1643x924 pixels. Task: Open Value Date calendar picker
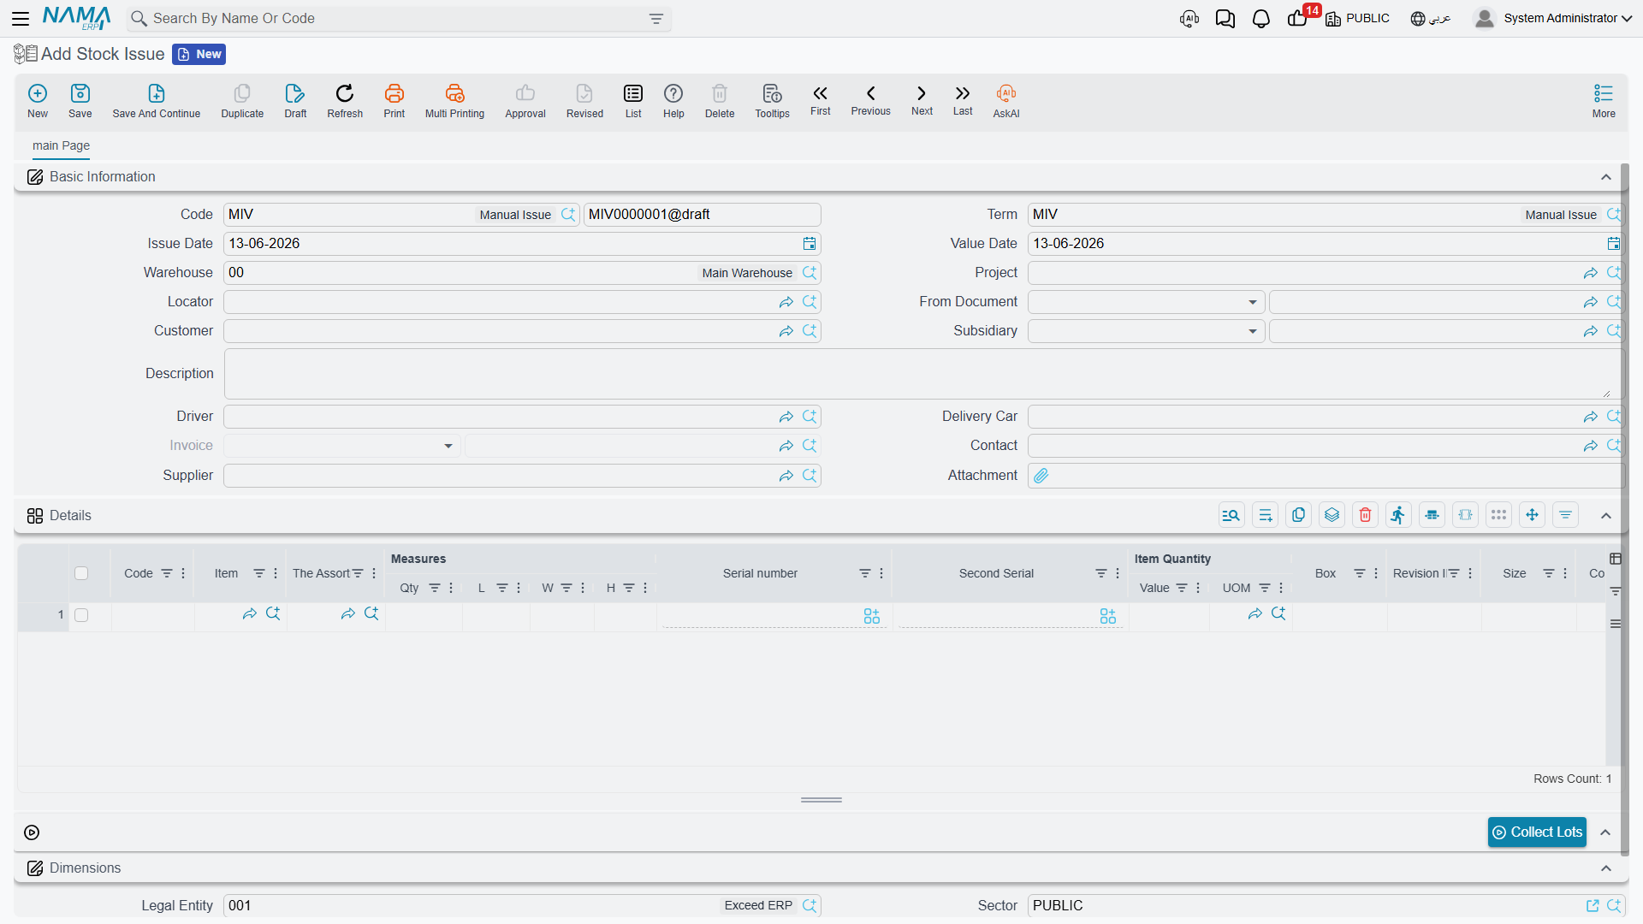pyautogui.click(x=1614, y=244)
